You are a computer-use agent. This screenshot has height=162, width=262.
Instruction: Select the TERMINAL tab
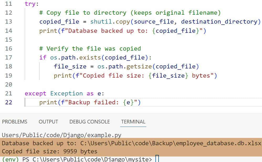pyautogui.click(x=133, y=122)
